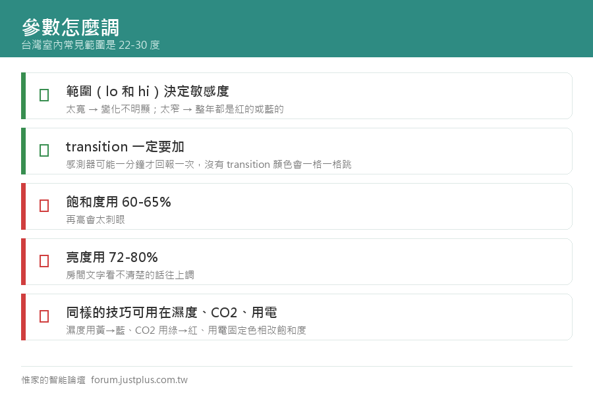
Task: Click the red box icon beside 同樣的技巧可用在濕度
Action: 44,317
